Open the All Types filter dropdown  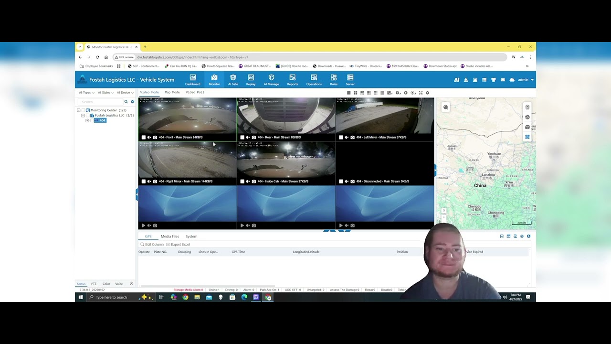86,93
